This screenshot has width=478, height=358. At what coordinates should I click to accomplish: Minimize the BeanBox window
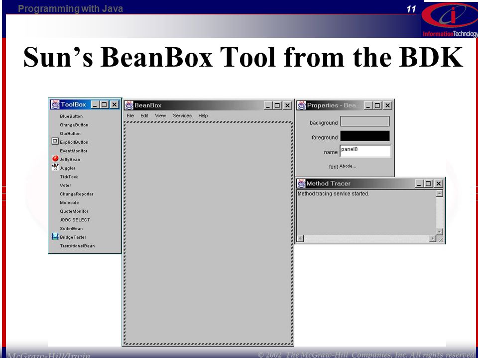coord(268,105)
